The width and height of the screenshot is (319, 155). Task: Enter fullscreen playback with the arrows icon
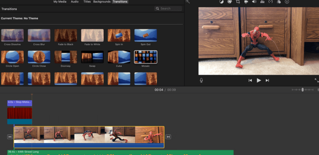[317, 80]
